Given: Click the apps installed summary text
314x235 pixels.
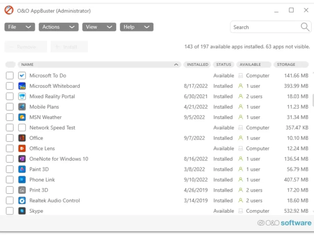Looking at the screenshot, I should pyautogui.click(x=247, y=47).
